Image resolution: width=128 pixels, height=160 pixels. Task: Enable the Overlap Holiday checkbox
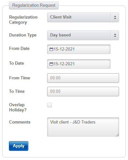(x=49, y=105)
